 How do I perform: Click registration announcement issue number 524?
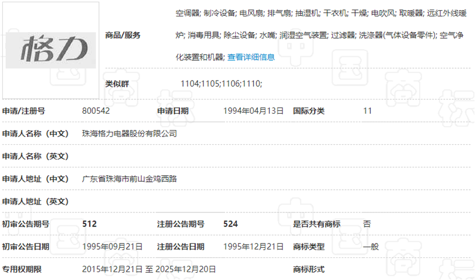[x=231, y=224]
